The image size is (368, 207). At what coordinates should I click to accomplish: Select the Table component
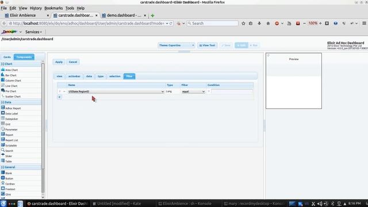click(6, 162)
